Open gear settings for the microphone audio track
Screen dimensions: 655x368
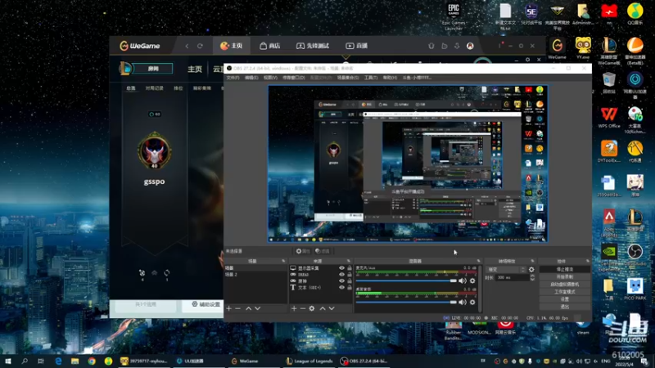pos(472,280)
